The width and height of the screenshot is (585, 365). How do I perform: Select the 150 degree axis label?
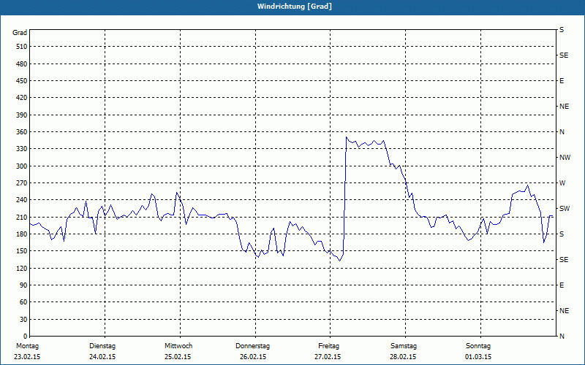click(x=22, y=251)
